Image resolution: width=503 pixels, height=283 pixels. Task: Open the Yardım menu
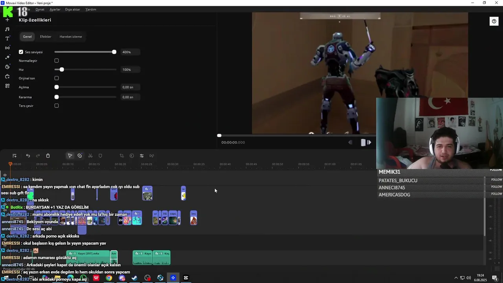click(x=91, y=9)
